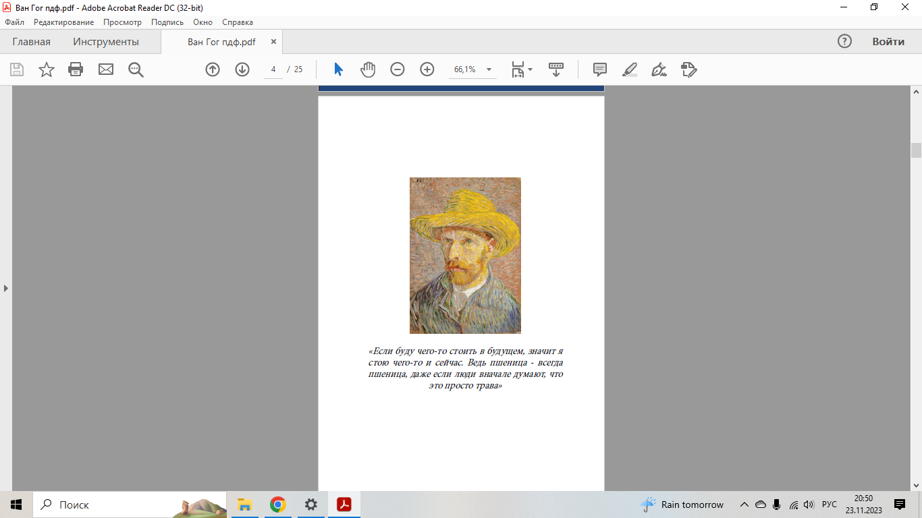922x518 pixels.
Task: Zoom in with plus button
Action: (x=427, y=69)
